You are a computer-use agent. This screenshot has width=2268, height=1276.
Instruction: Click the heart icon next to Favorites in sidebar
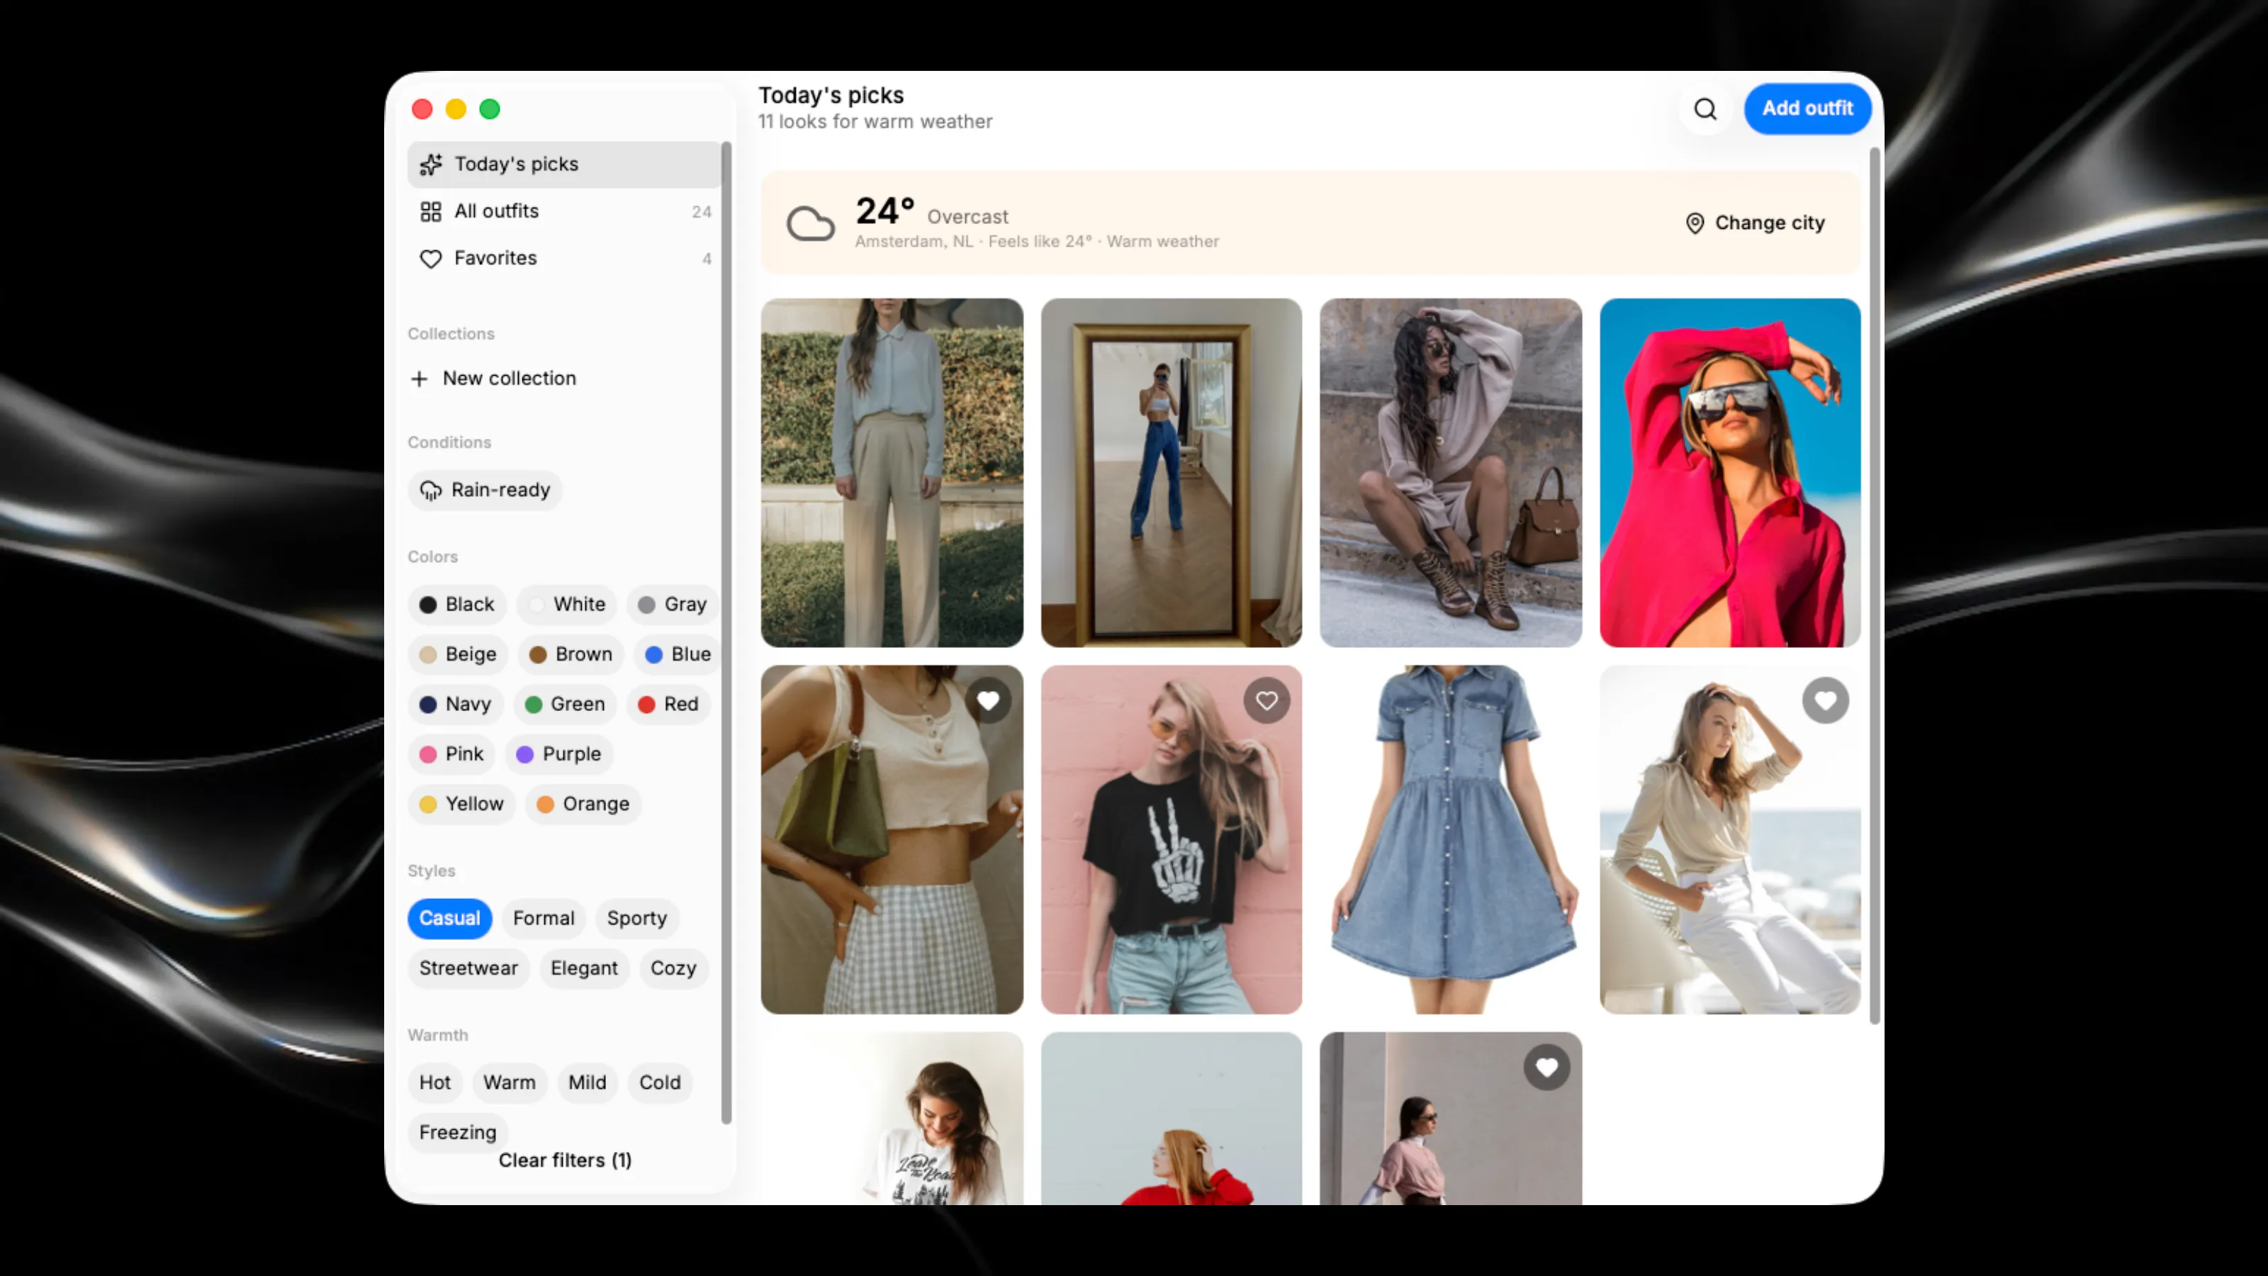[x=430, y=259]
